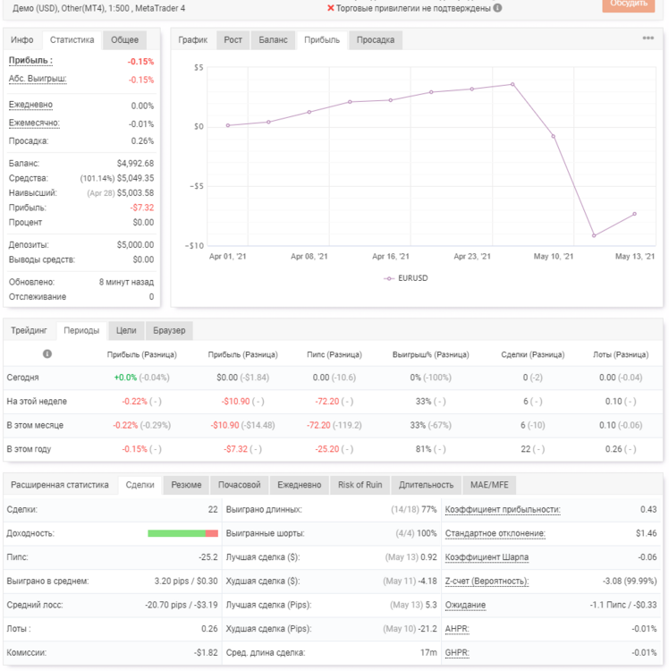Click the Выиграно длинных value (14/18) 77%
669x671 pixels.
(413, 510)
